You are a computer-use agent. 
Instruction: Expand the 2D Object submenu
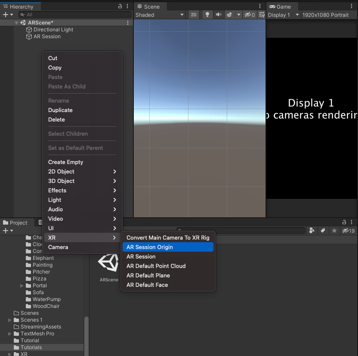click(x=83, y=172)
